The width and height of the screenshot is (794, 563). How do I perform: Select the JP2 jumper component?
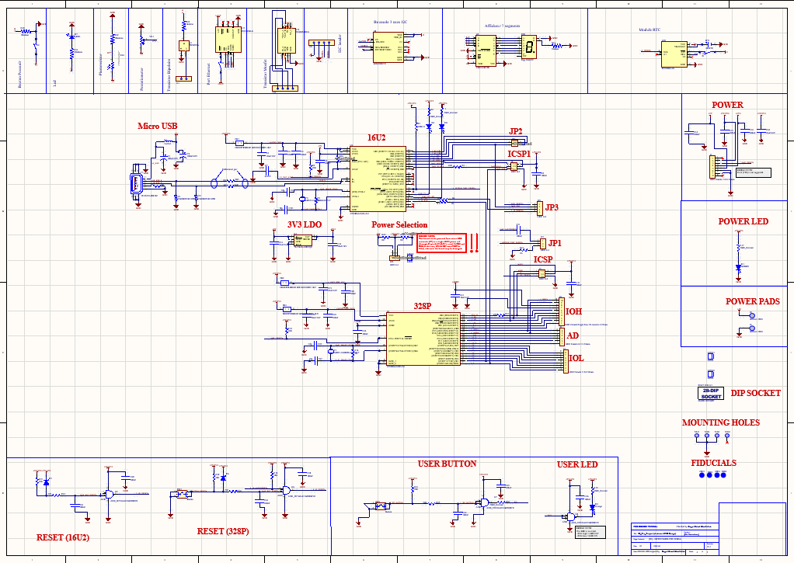515,144
